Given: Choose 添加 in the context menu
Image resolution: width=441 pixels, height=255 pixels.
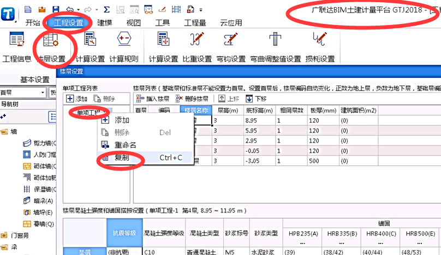Looking at the screenshot, I should pos(146,120).
